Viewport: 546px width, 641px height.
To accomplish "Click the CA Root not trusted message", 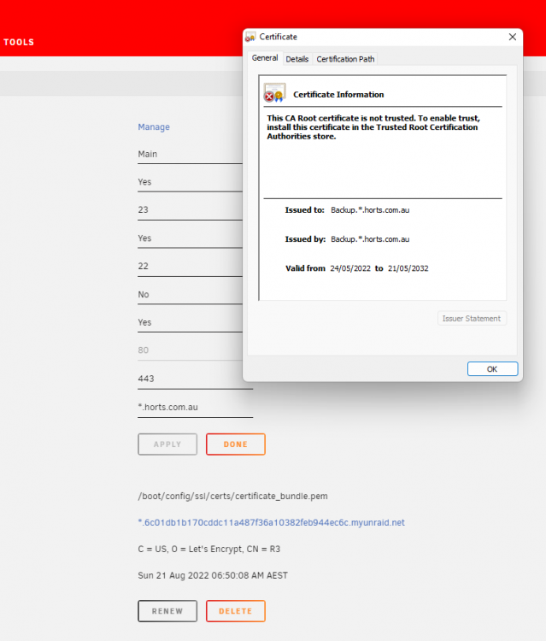I will pyautogui.click(x=373, y=127).
